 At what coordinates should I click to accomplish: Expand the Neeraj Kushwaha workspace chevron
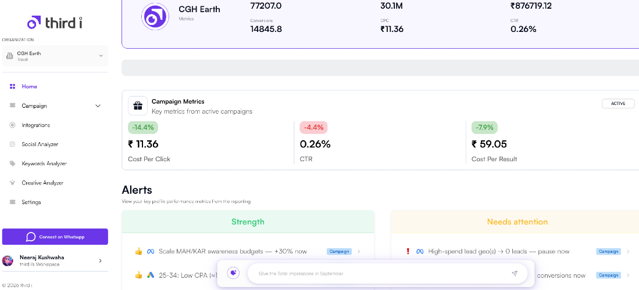pyautogui.click(x=100, y=261)
